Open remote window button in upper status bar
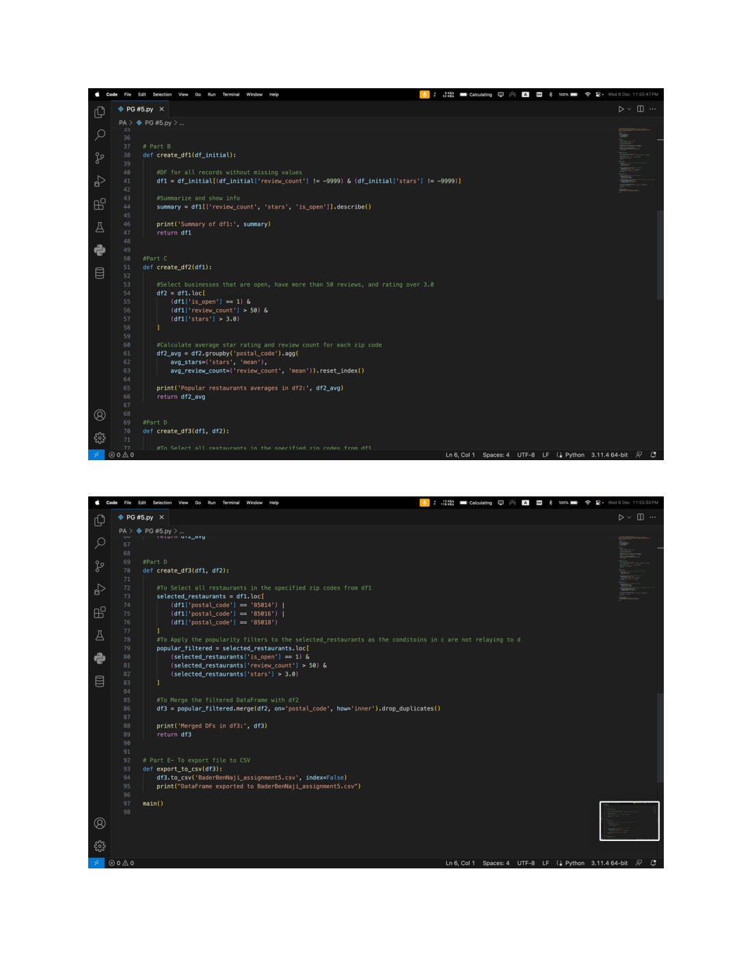This screenshot has height=973, width=752. 96,455
